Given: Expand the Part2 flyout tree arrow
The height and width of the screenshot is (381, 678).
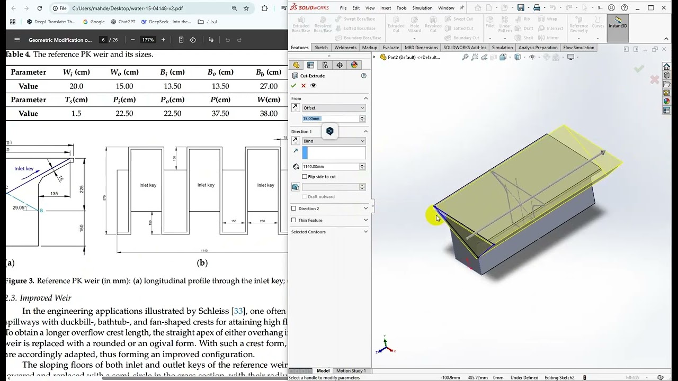Looking at the screenshot, I should click(374, 57).
